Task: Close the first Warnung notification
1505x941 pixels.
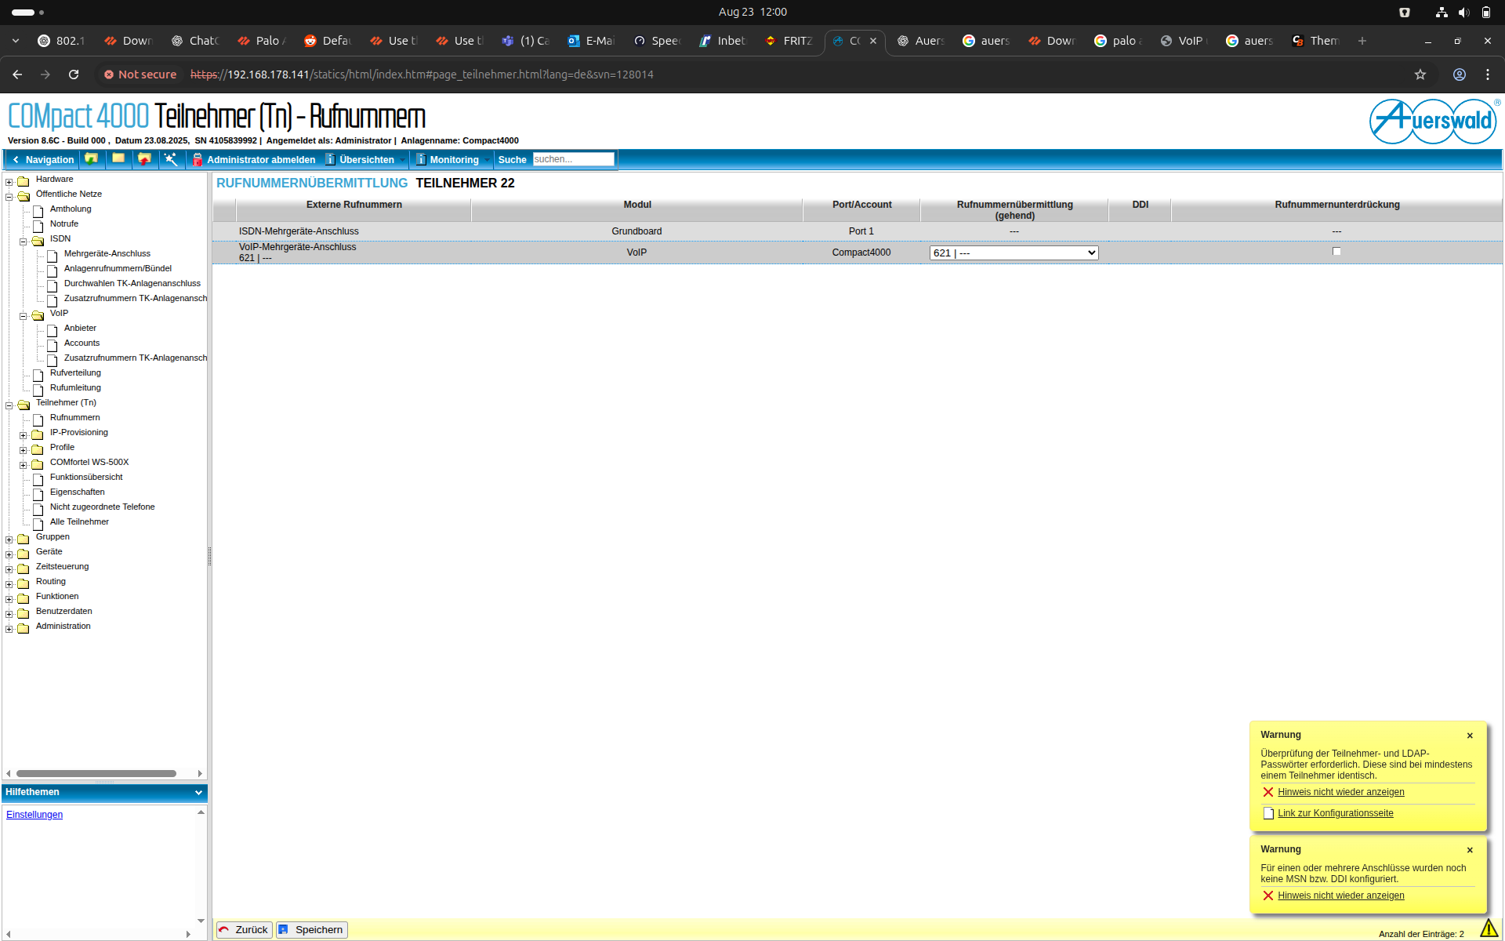Action: [1470, 736]
